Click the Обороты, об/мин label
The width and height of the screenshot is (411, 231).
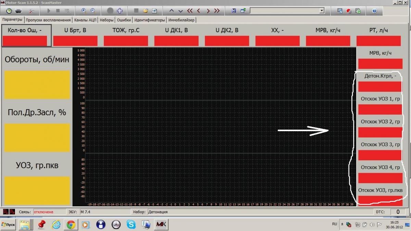click(x=37, y=60)
